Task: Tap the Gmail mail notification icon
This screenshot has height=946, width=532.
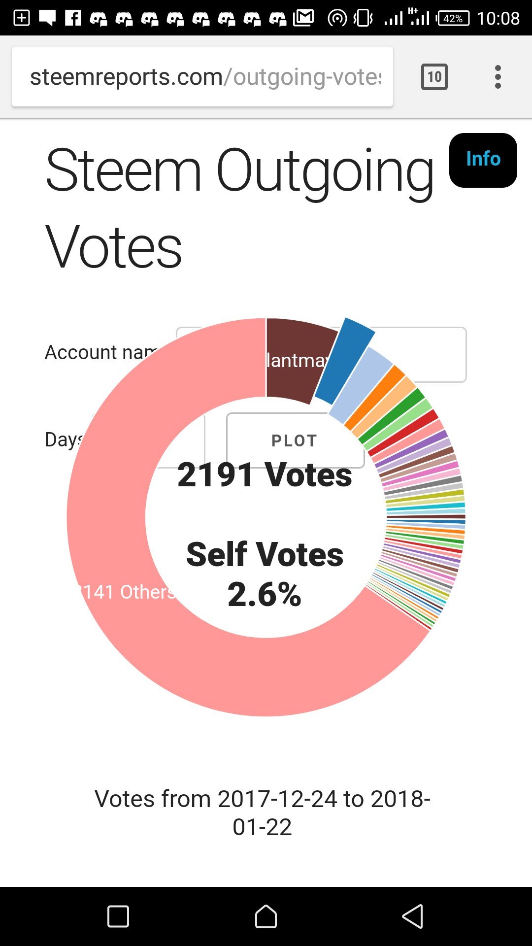Action: (303, 18)
